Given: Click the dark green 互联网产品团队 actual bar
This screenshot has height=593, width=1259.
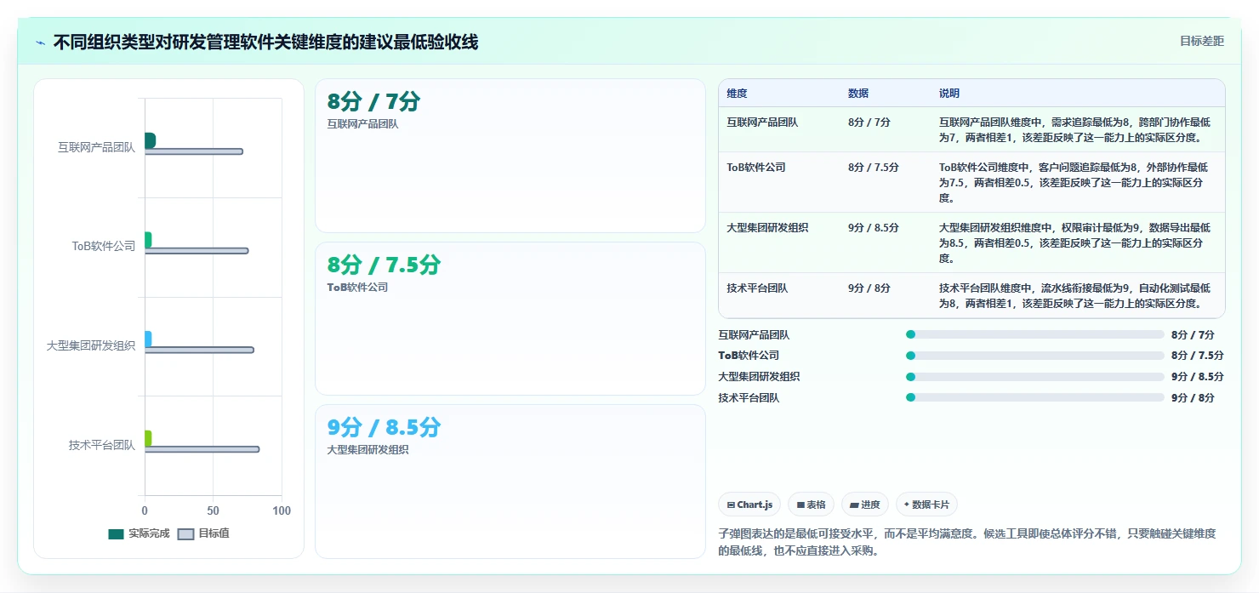Looking at the screenshot, I should point(150,140).
